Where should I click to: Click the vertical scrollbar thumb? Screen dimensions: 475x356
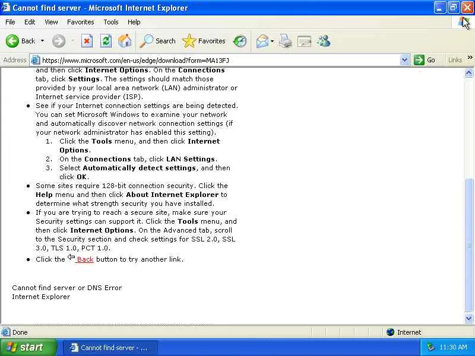[x=468, y=244]
